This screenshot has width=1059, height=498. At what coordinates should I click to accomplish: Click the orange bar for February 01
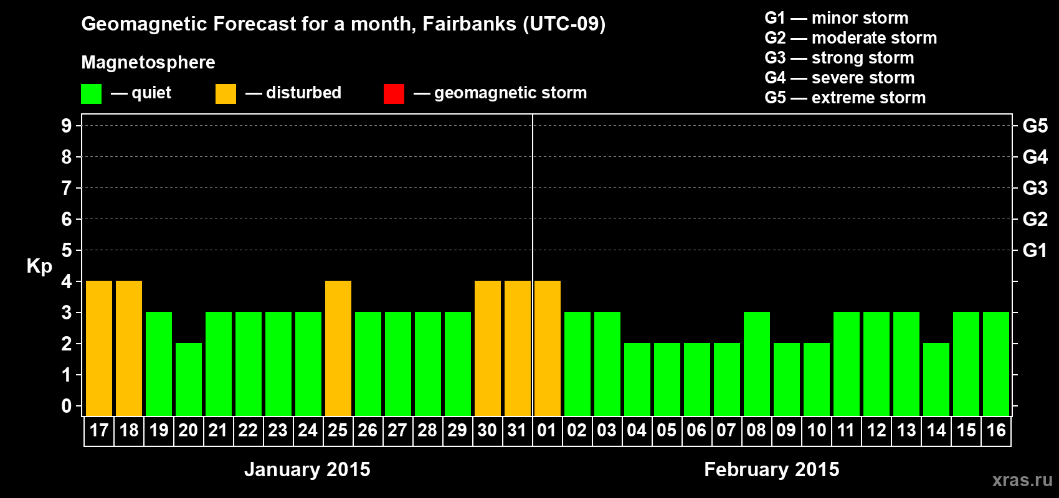pos(548,349)
